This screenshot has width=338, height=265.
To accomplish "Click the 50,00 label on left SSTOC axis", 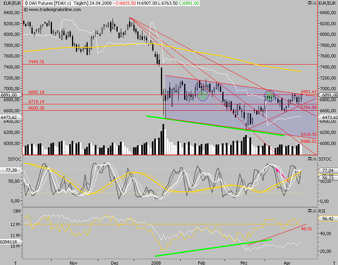I will tap(14, 181).
